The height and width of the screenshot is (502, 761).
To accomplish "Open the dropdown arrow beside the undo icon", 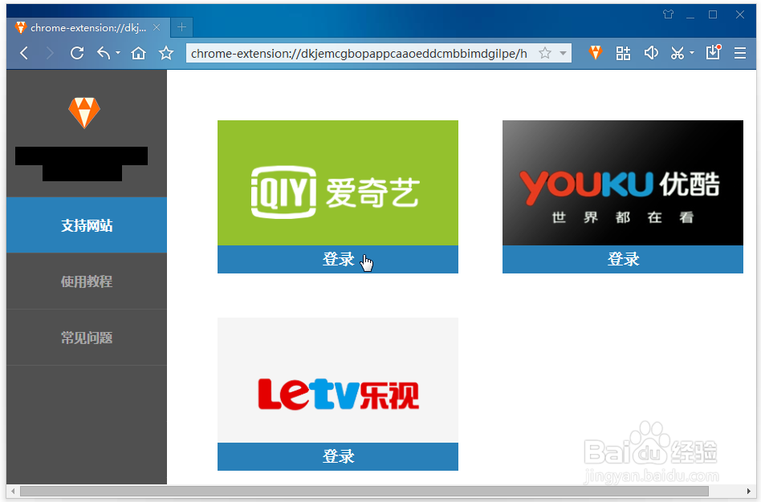I will [118, 53].
